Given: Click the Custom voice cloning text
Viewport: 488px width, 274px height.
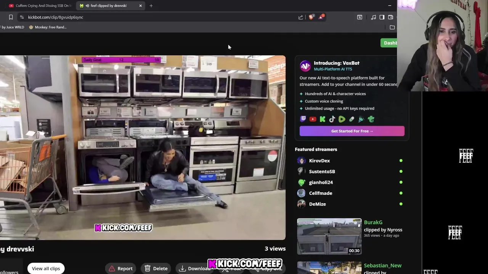Looking at the screenshot, I should click(324, 101).
